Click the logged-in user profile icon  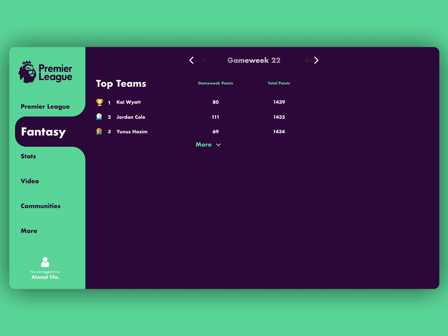coord(45,262)
